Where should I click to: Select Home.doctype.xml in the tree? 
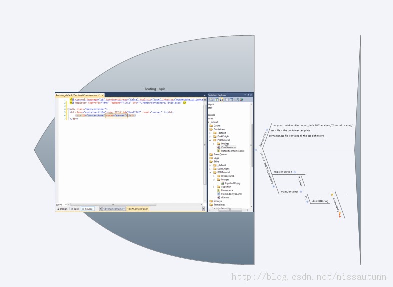[x=231, y=194]
